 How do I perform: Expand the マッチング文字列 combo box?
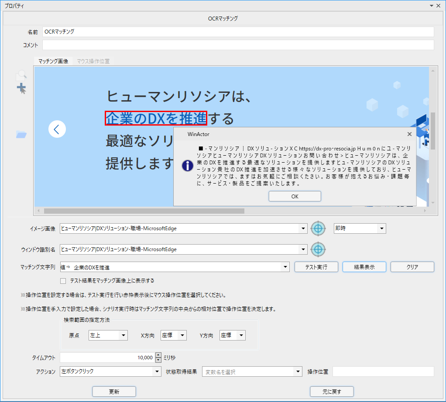tap(285, 266)
